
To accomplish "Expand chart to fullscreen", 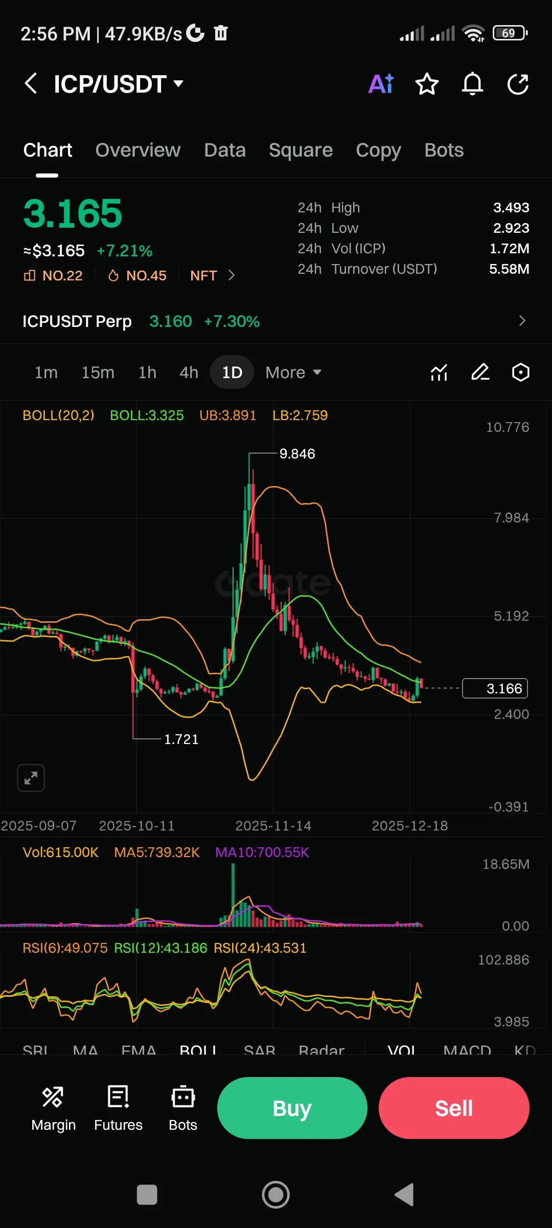I will point(31,778).
